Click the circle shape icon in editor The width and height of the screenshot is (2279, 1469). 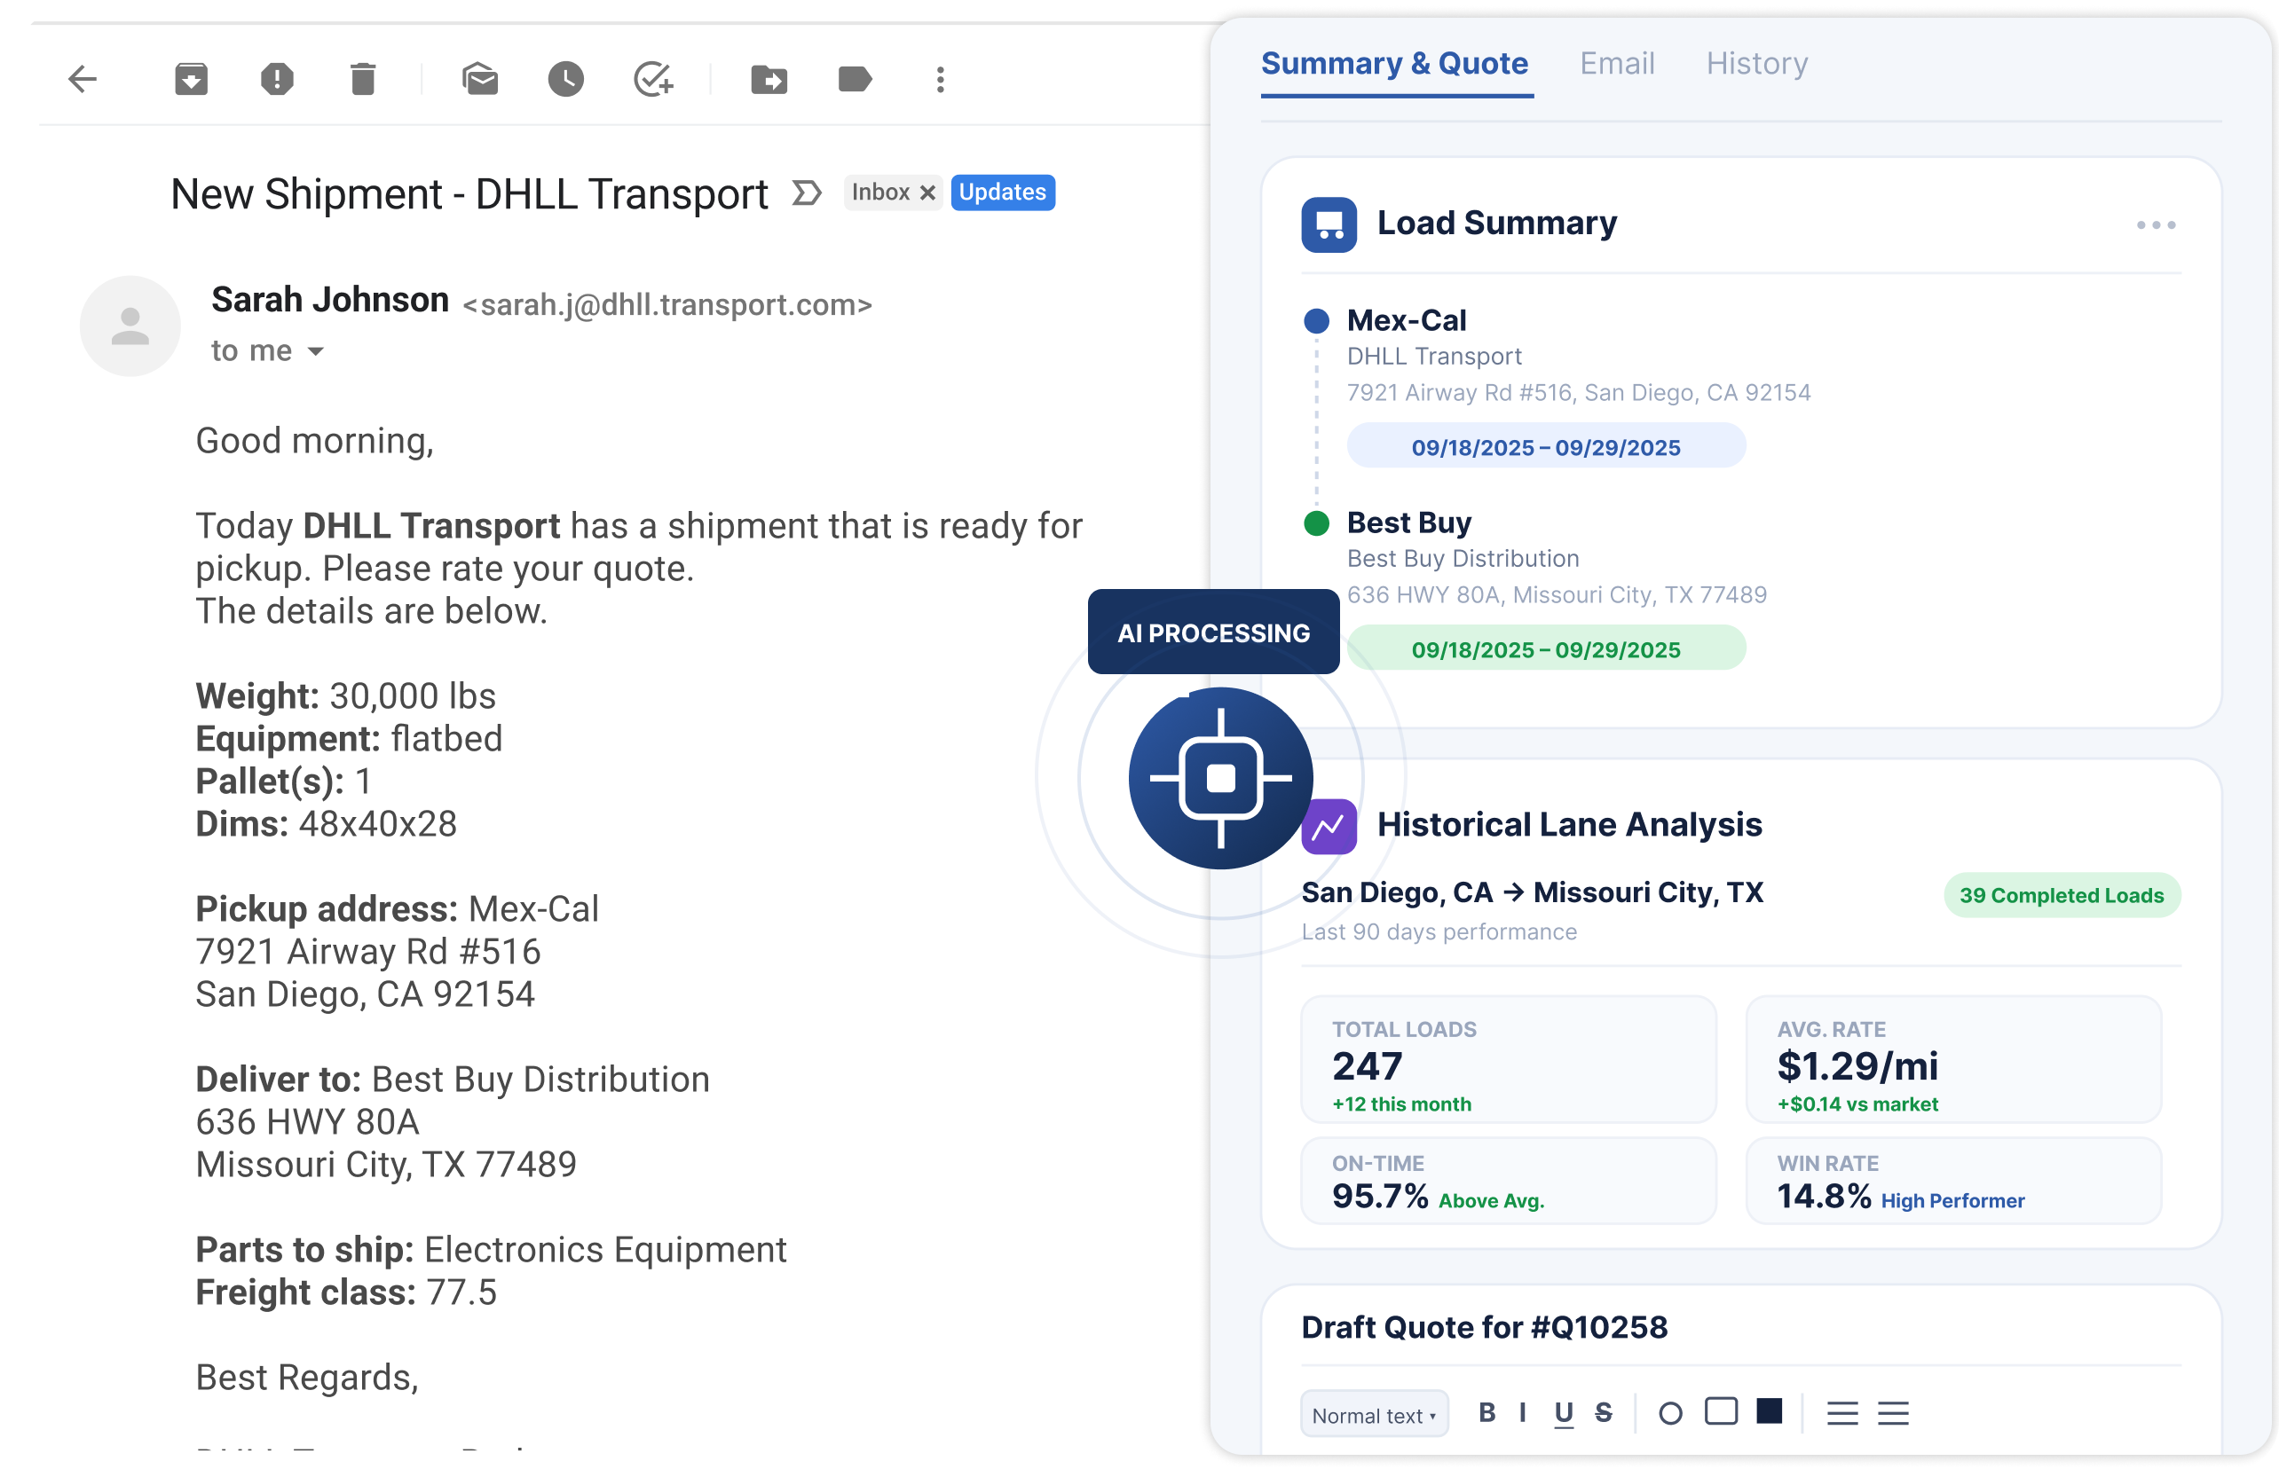(x=1670, y=1415)
